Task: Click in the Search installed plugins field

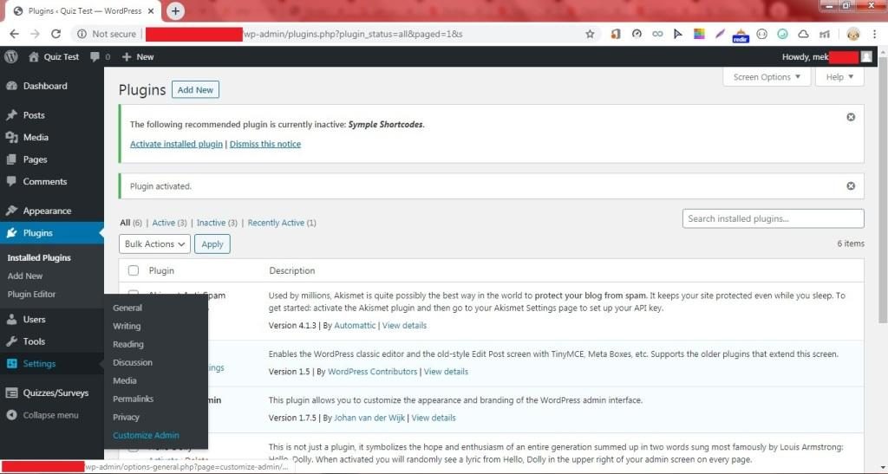Action: point(773,218)
